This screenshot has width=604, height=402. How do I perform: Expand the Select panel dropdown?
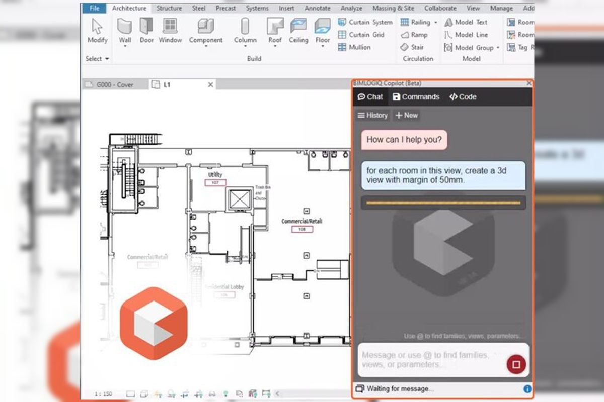pos(107,59)
